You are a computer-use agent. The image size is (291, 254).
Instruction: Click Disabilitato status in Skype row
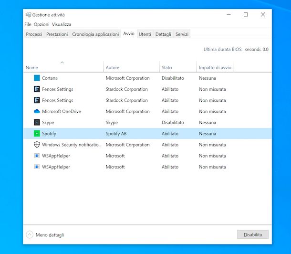173,123
